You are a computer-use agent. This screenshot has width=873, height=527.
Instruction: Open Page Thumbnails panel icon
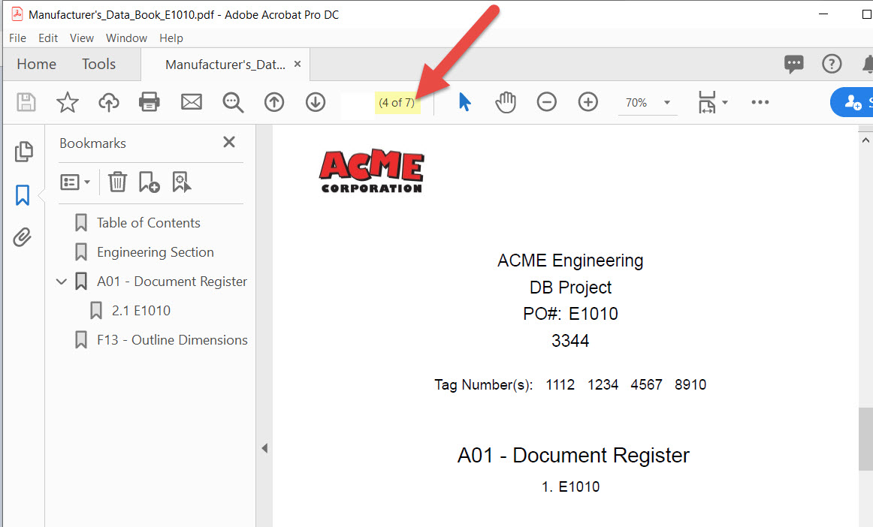click(23, 152)
